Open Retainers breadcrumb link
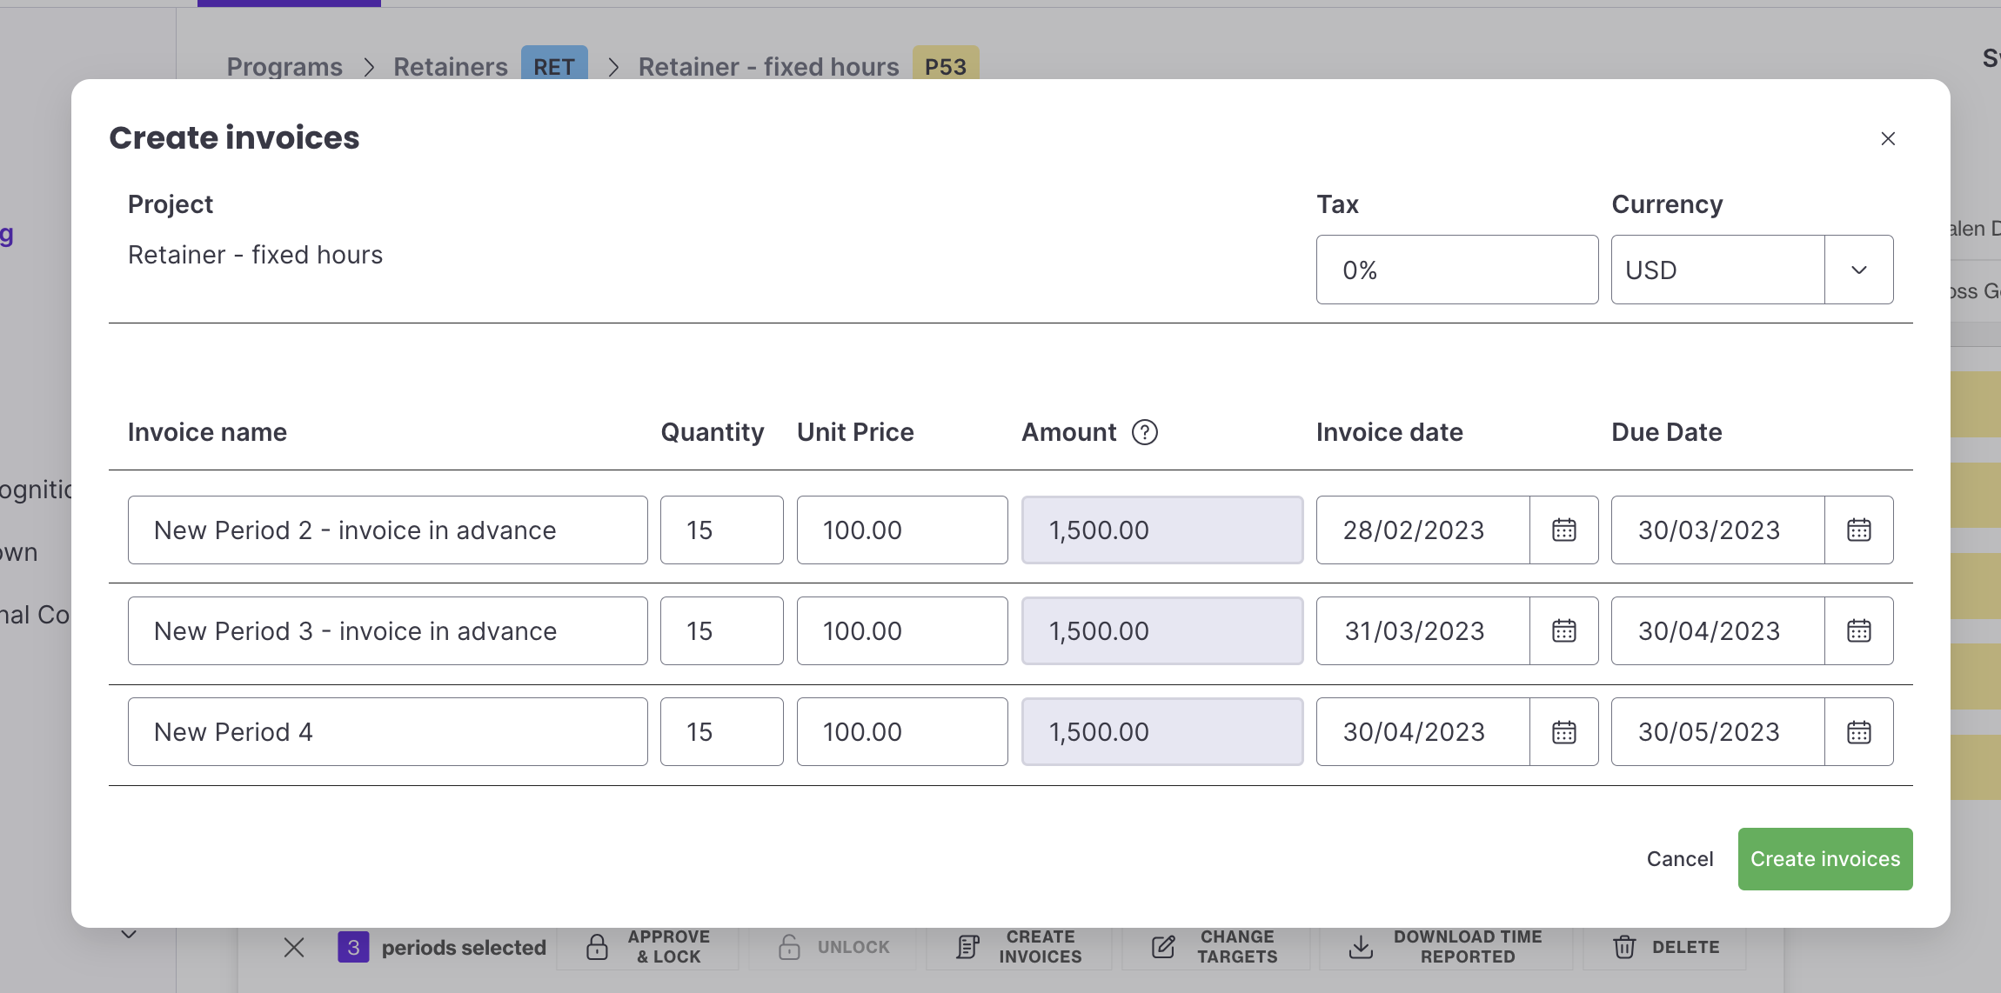Image resolution: width=2001 pixels, height=993 pixels. point(450,66)
